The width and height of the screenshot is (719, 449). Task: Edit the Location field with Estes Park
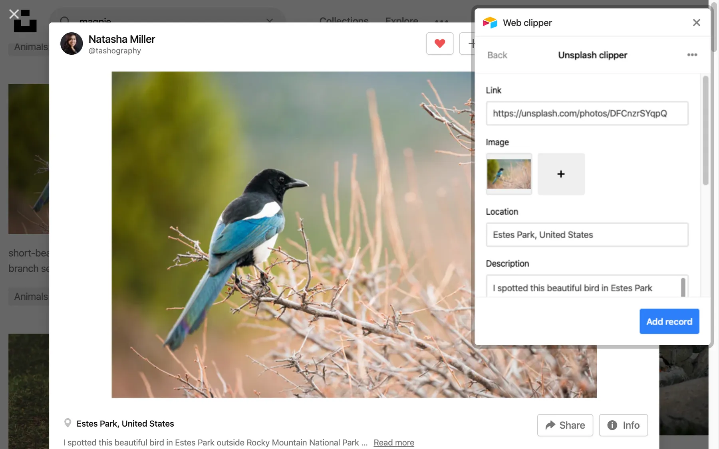pyautogui.click(x=586, y=235)
